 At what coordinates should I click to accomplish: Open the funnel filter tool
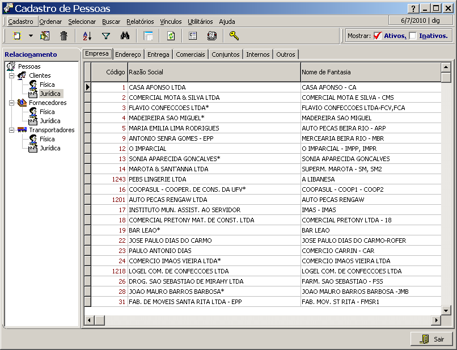(105, 36)
